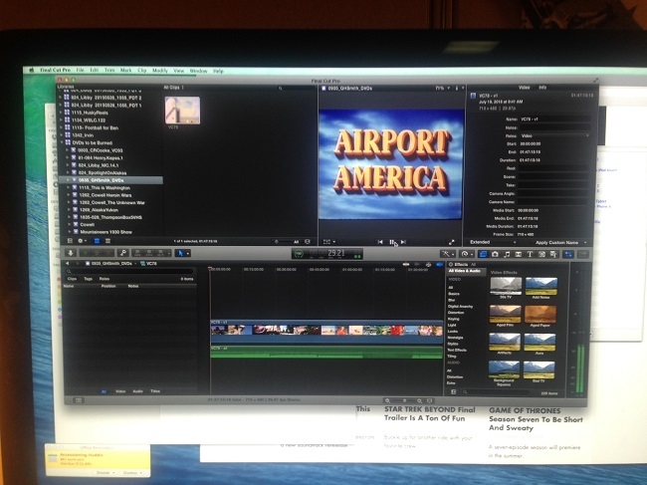
Task: Choose the Aged Film video effect
Action: coord(506,315)
